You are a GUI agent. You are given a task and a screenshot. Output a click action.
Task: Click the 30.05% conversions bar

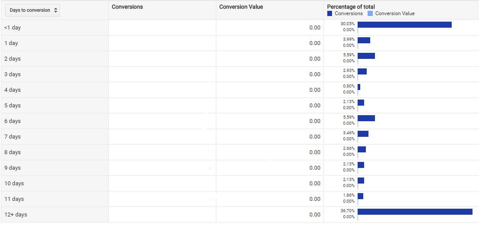tap(404, 25)
